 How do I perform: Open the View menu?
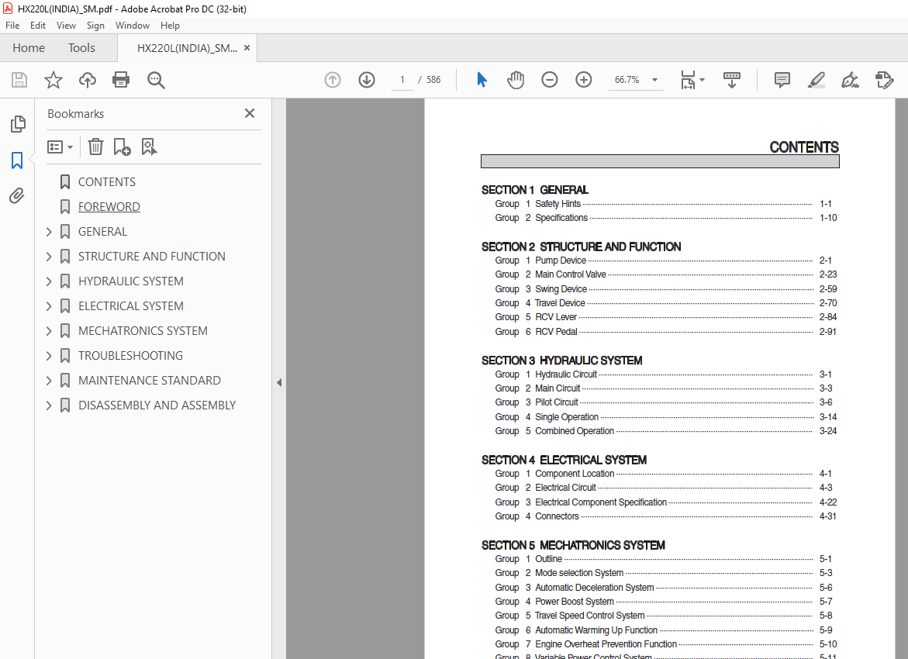66,26
